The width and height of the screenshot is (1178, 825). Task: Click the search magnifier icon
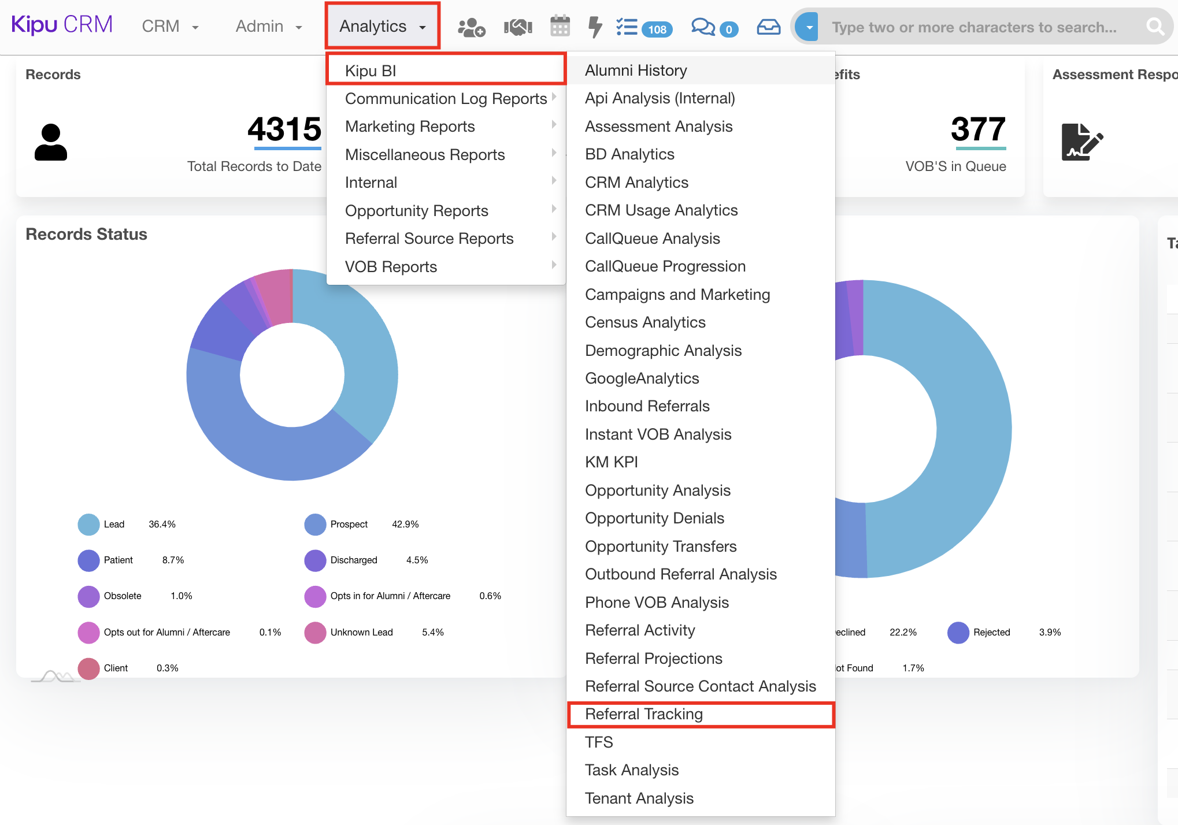[x=1154, y=27]
